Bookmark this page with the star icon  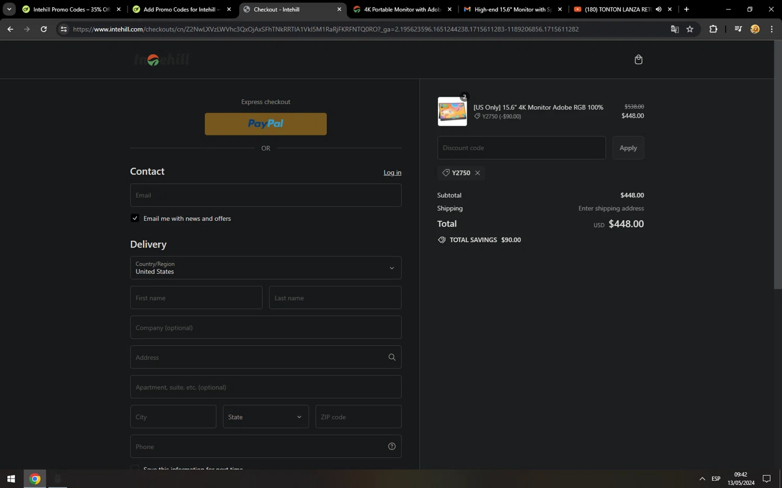[x=690, y=29]
